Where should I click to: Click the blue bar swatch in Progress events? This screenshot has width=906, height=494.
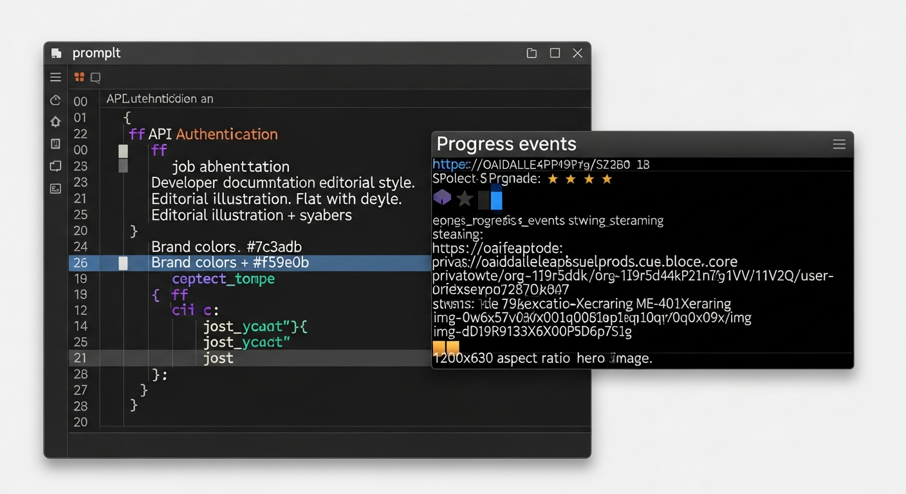(496, 198)
